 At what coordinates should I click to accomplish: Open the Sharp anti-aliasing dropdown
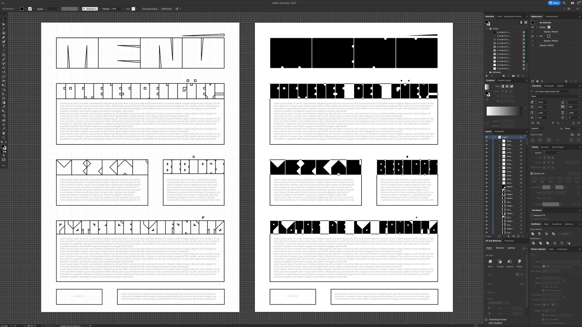coord(572,128)
